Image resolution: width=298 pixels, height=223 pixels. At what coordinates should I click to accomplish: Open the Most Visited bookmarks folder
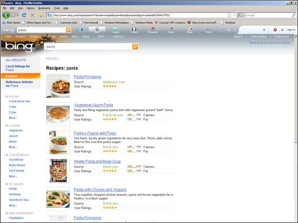(11, 23)
